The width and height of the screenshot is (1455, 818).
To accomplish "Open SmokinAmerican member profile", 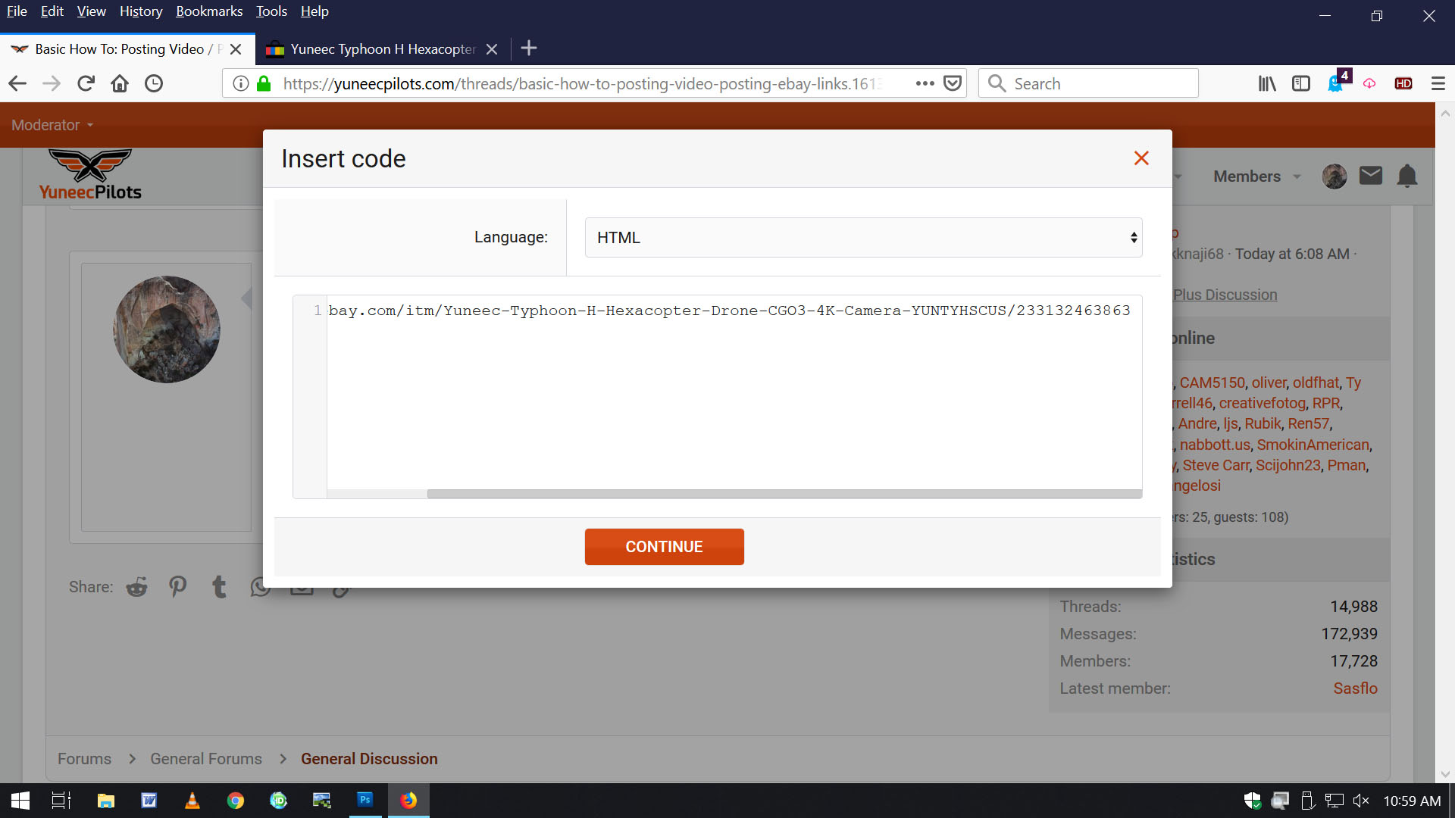I will (1313, 445).
